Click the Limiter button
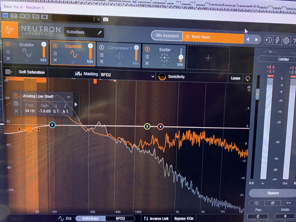This screenshot has width=296, height=222. tap(277, 59)
